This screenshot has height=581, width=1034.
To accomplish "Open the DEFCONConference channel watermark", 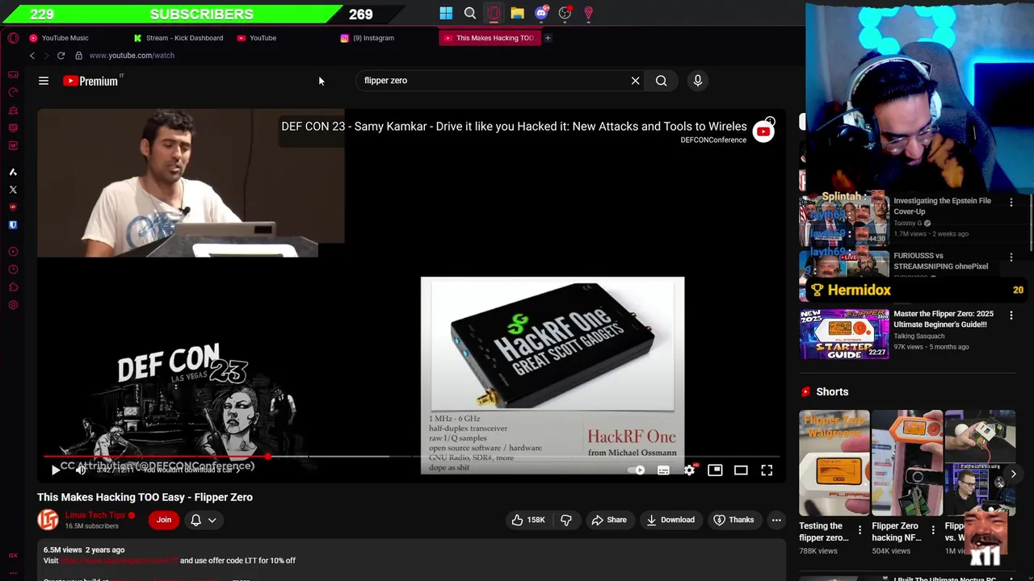I will coord(763,132).
